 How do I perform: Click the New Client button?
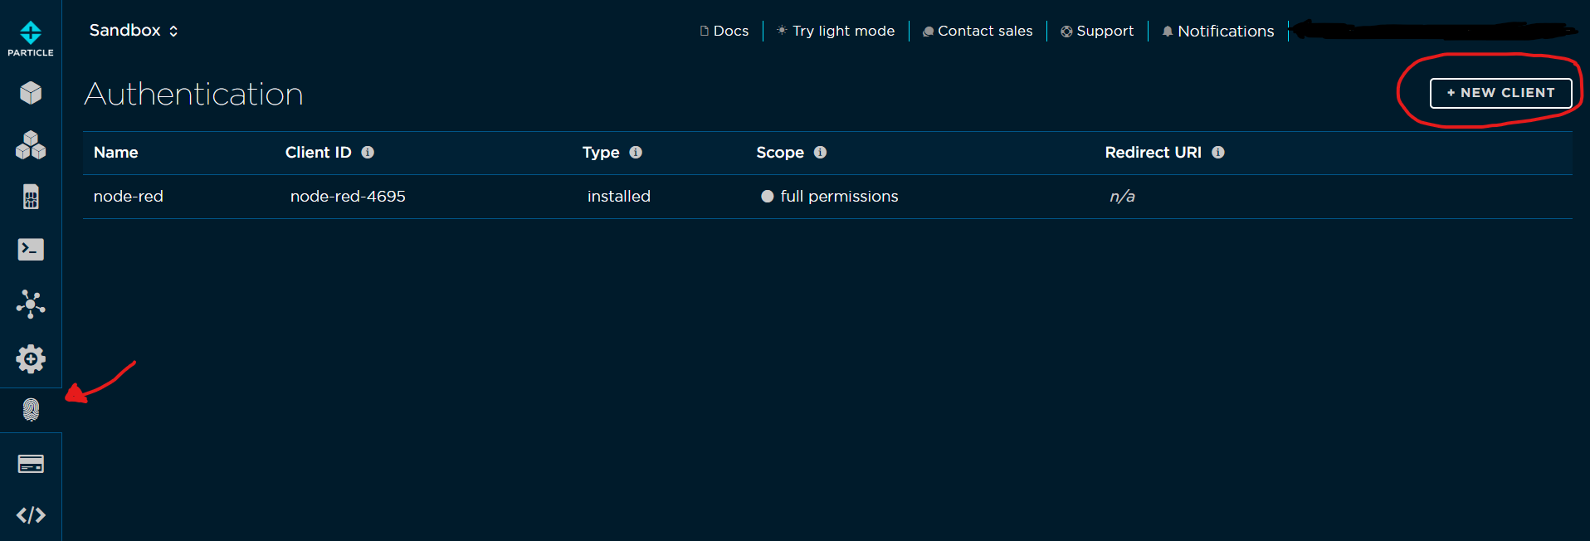(x=1500, y=93)
